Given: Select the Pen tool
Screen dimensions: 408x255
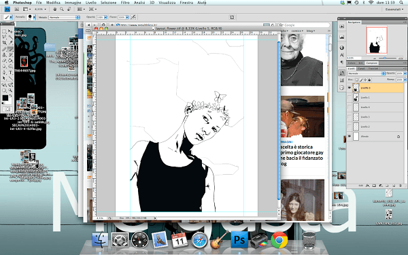Looking at the screenshot, I should (4, 72).
